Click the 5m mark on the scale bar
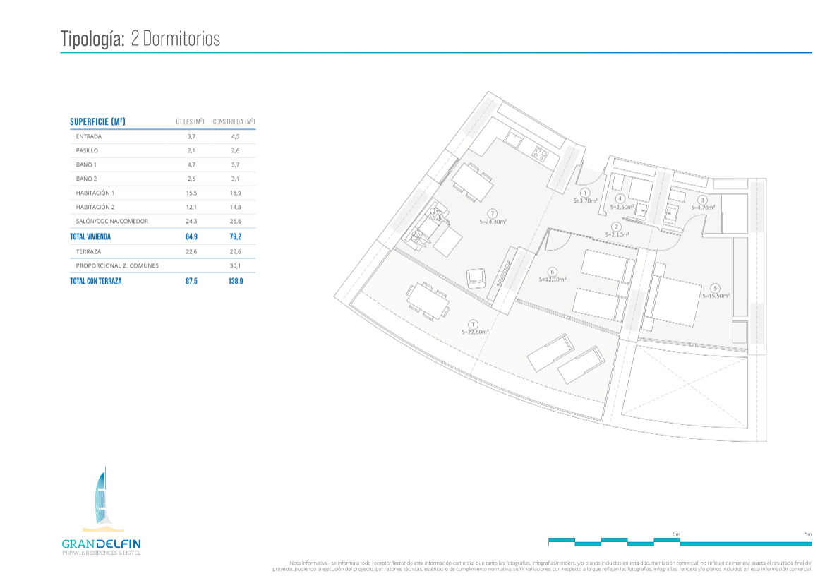 coord(808,534)
